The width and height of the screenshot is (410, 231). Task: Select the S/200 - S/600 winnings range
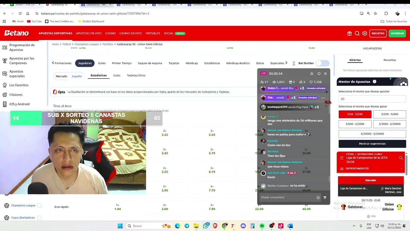pyautogui.click(x=389, y=114)
